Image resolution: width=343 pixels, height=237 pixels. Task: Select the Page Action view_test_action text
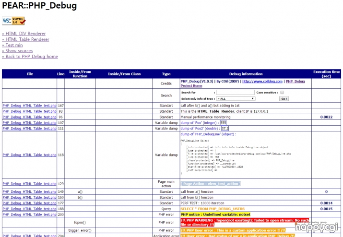[211, 184]
